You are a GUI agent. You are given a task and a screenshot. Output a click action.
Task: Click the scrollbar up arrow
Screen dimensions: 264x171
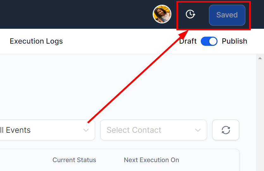(x=260, y=58)
